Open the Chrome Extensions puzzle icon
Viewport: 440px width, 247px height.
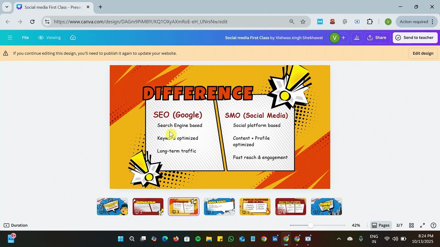point(370,22)
